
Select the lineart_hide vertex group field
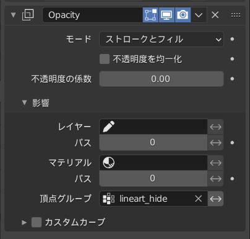(153, 199)
